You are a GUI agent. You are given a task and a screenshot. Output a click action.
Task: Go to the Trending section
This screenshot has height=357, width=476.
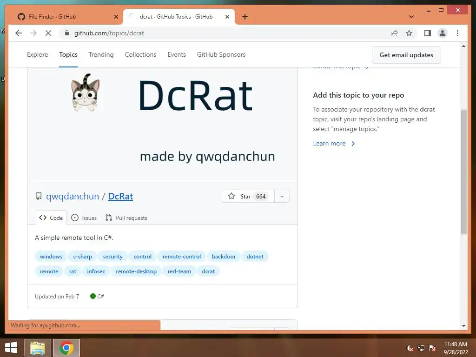coord(101,55)
